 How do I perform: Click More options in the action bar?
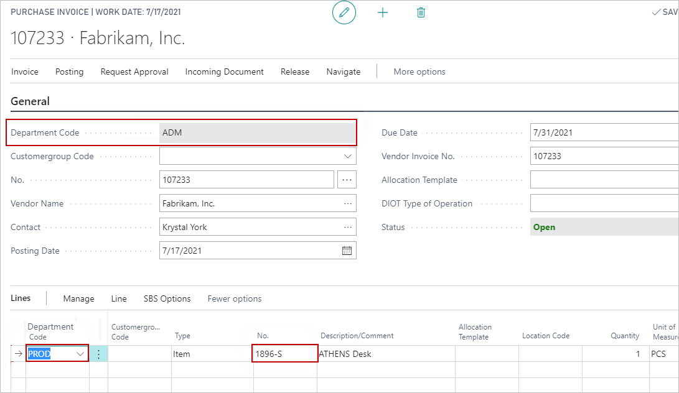pos(419,72)
